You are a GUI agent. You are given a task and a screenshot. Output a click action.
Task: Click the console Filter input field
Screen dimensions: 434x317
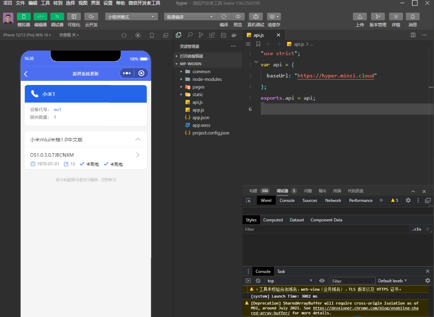[353, 281]
